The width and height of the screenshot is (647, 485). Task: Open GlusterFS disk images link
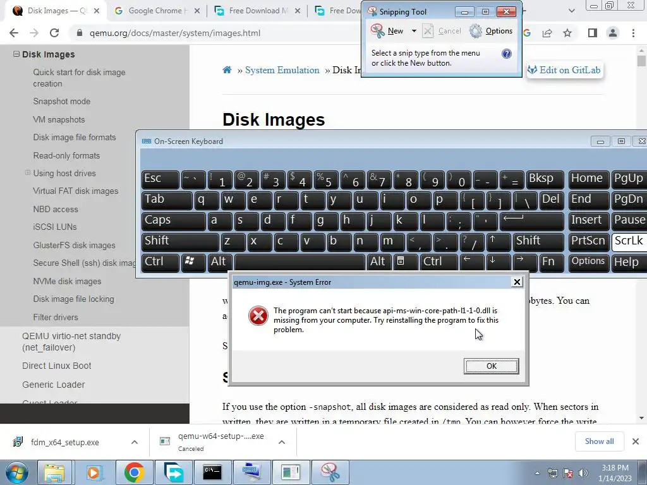75,246
